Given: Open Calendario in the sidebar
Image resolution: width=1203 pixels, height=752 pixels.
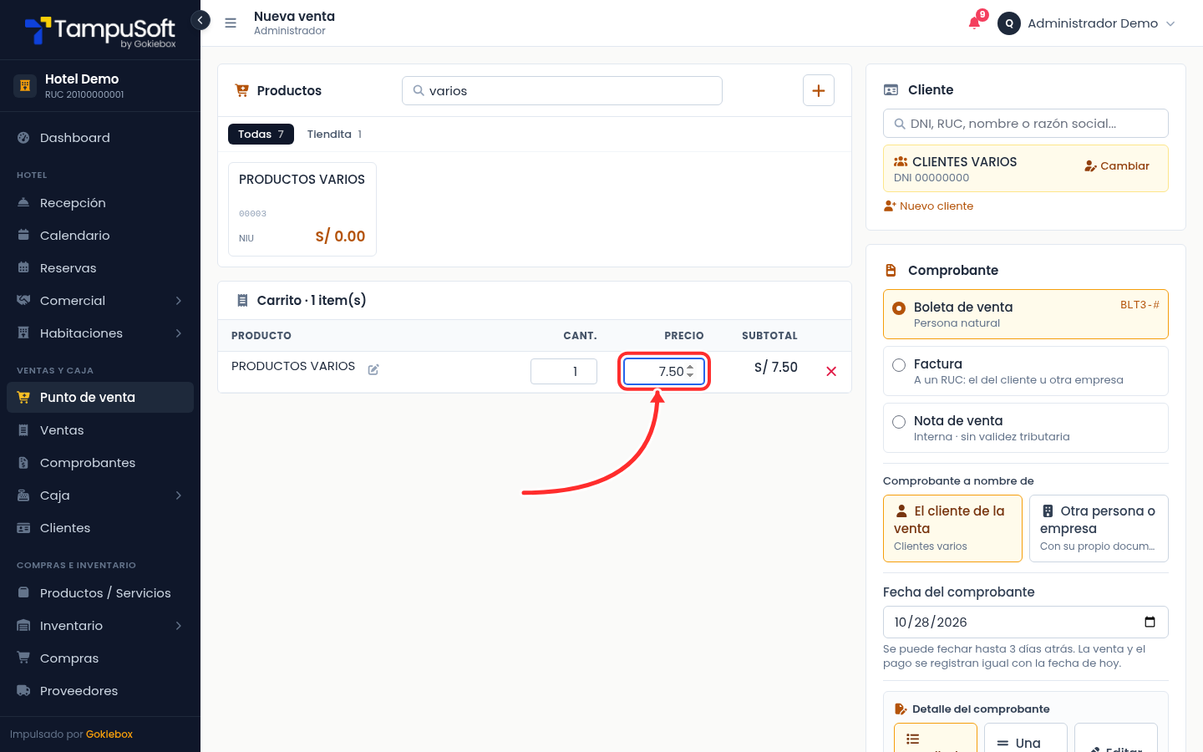Looking at the screenshot, I should click(x=100, y=236).
